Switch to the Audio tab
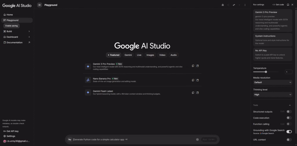 point(173,55)
